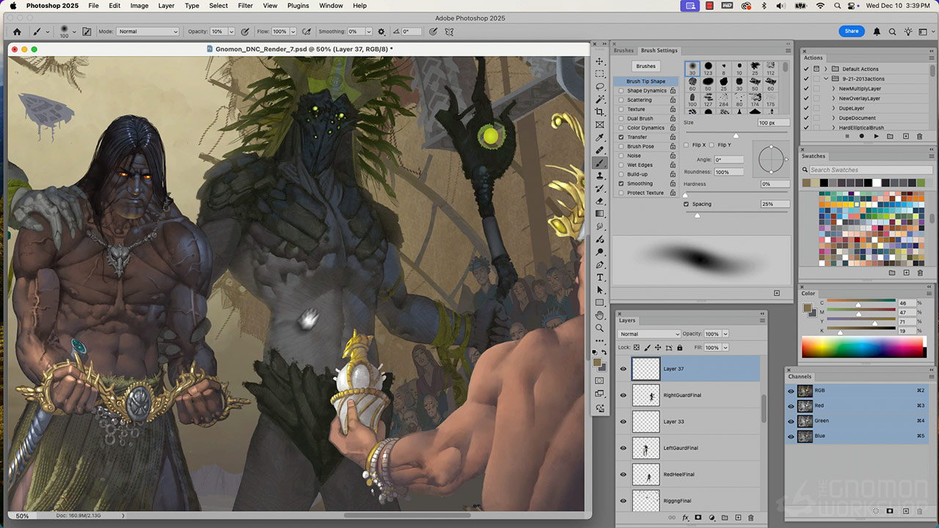Pick the Eyedropper tool
Viewport: 939px width, 528px height.
tap(600, 137)
